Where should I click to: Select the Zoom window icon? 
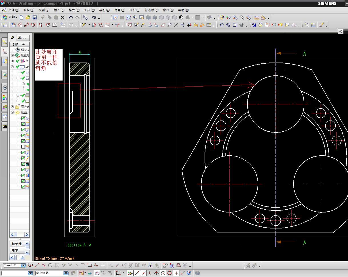click(129, 17)
